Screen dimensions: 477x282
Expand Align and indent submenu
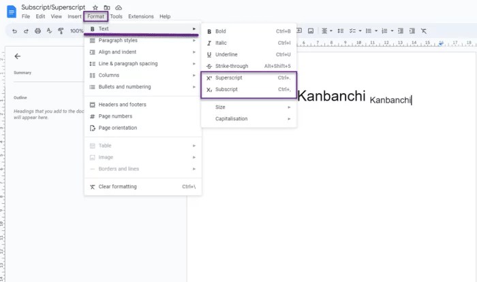click(x=143, y=52)
